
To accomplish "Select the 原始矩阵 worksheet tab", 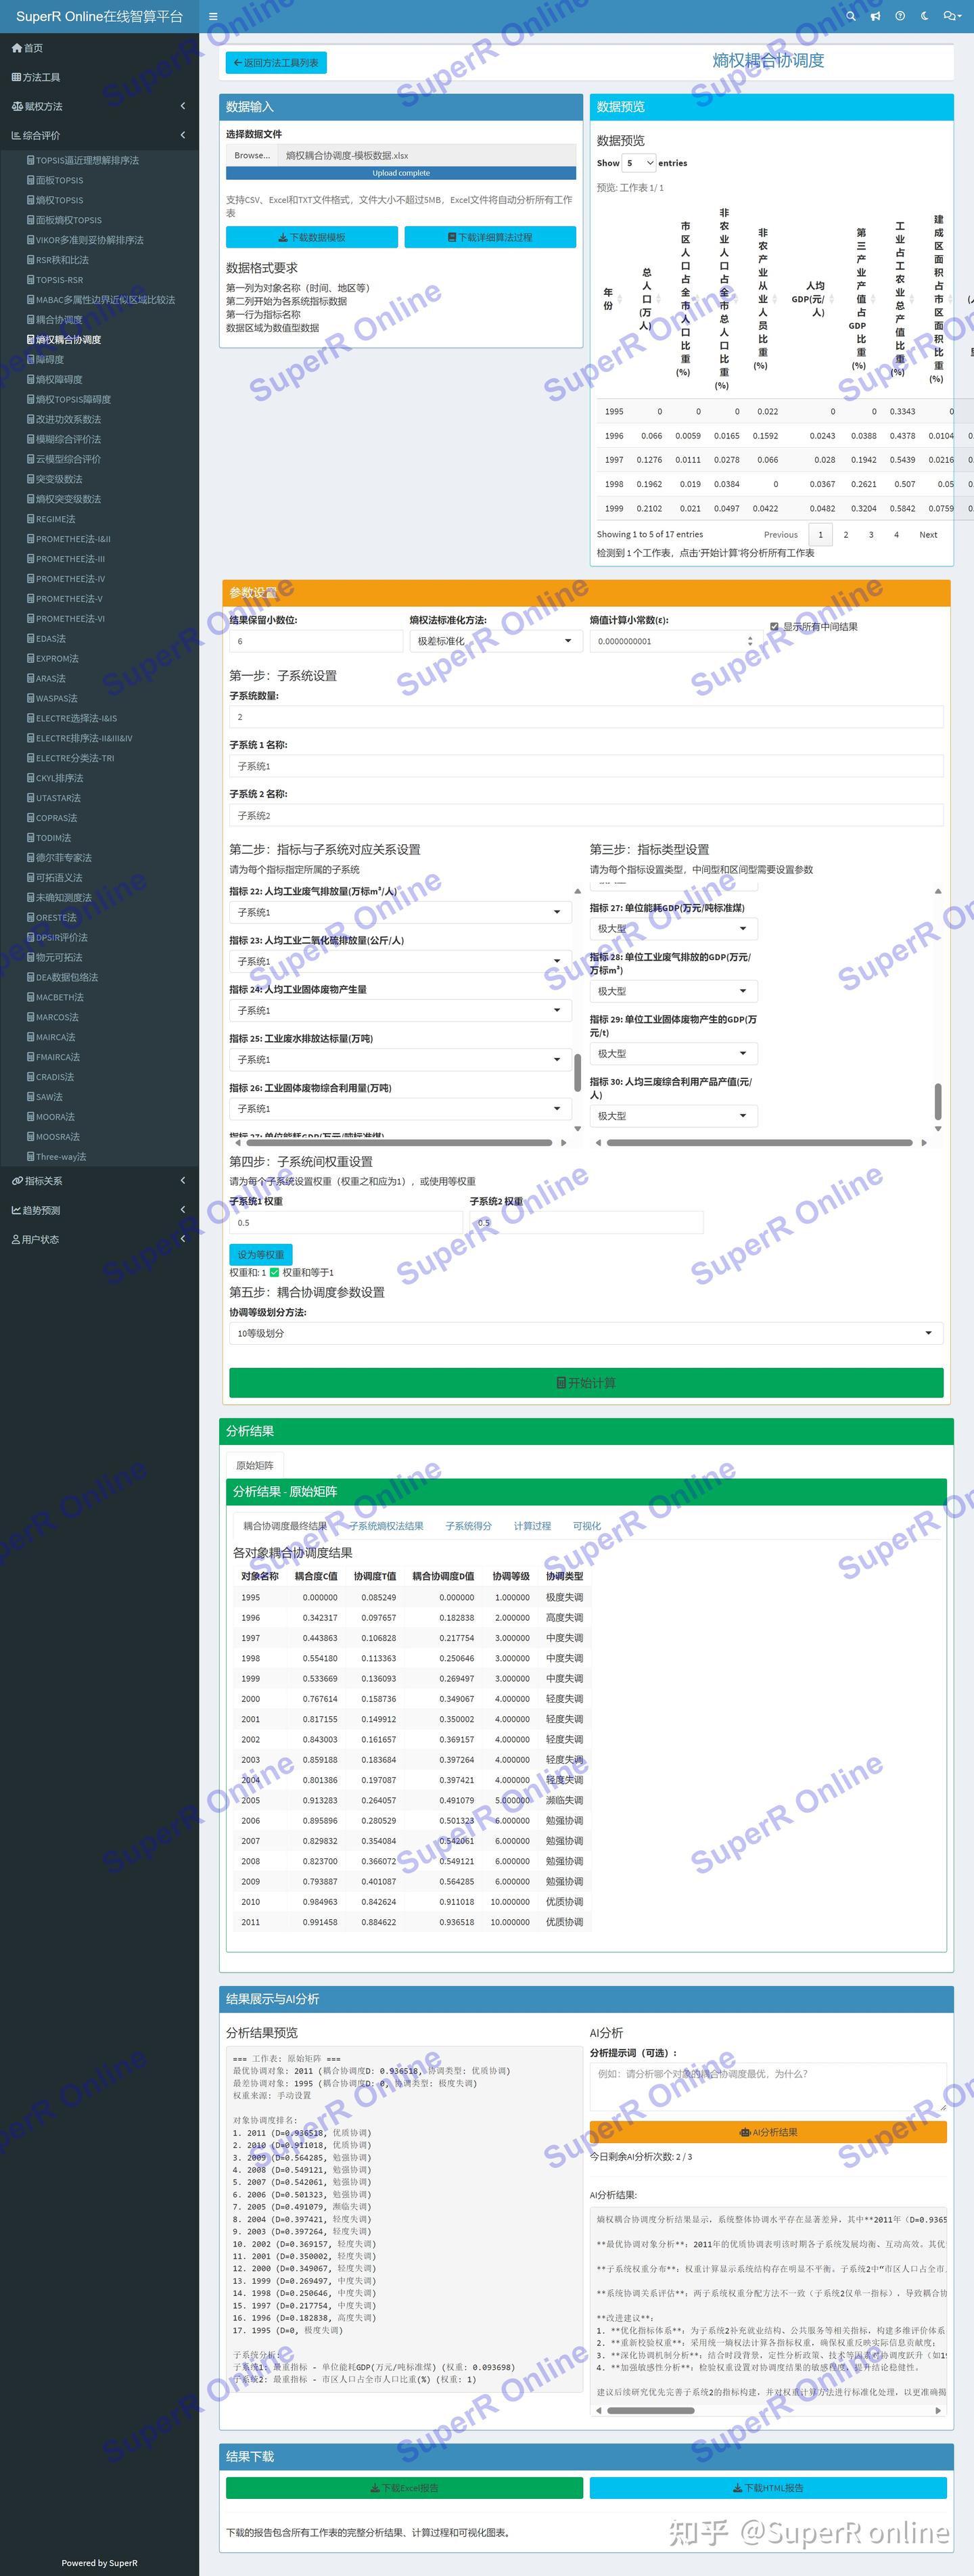I will point(255,1465).
